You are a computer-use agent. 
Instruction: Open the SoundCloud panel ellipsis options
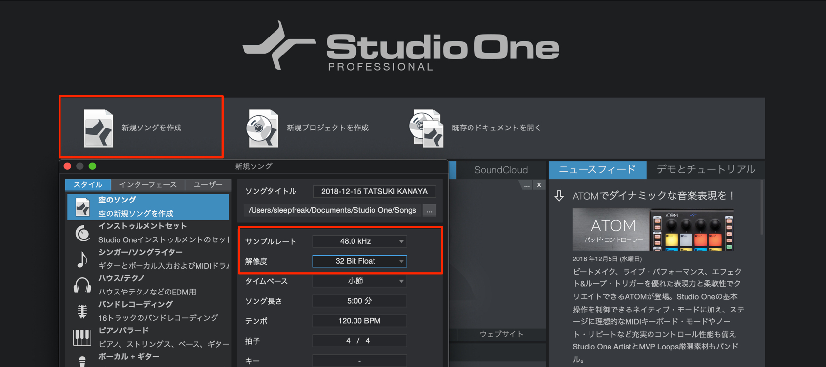coord(526,185)
